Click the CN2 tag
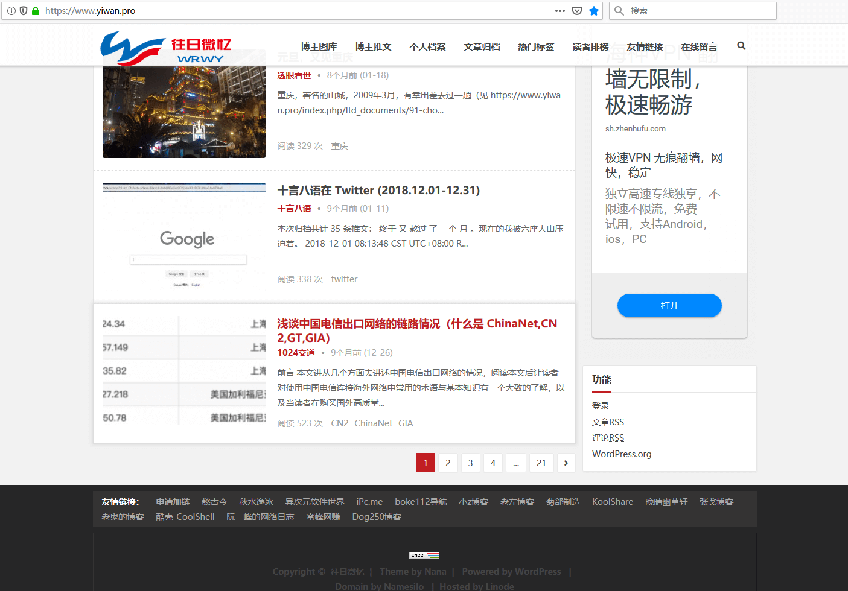 pos(340,423)
